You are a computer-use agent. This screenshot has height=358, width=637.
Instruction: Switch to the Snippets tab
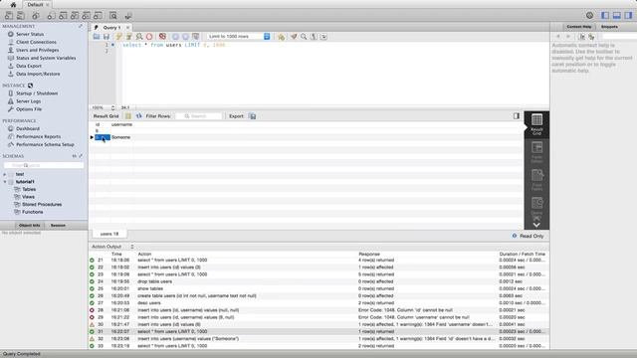[x=609, y=27]
